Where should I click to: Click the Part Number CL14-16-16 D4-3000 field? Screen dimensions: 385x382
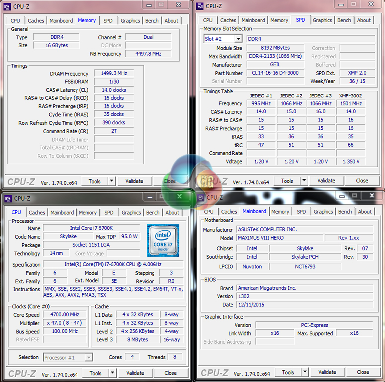point(275,73)
